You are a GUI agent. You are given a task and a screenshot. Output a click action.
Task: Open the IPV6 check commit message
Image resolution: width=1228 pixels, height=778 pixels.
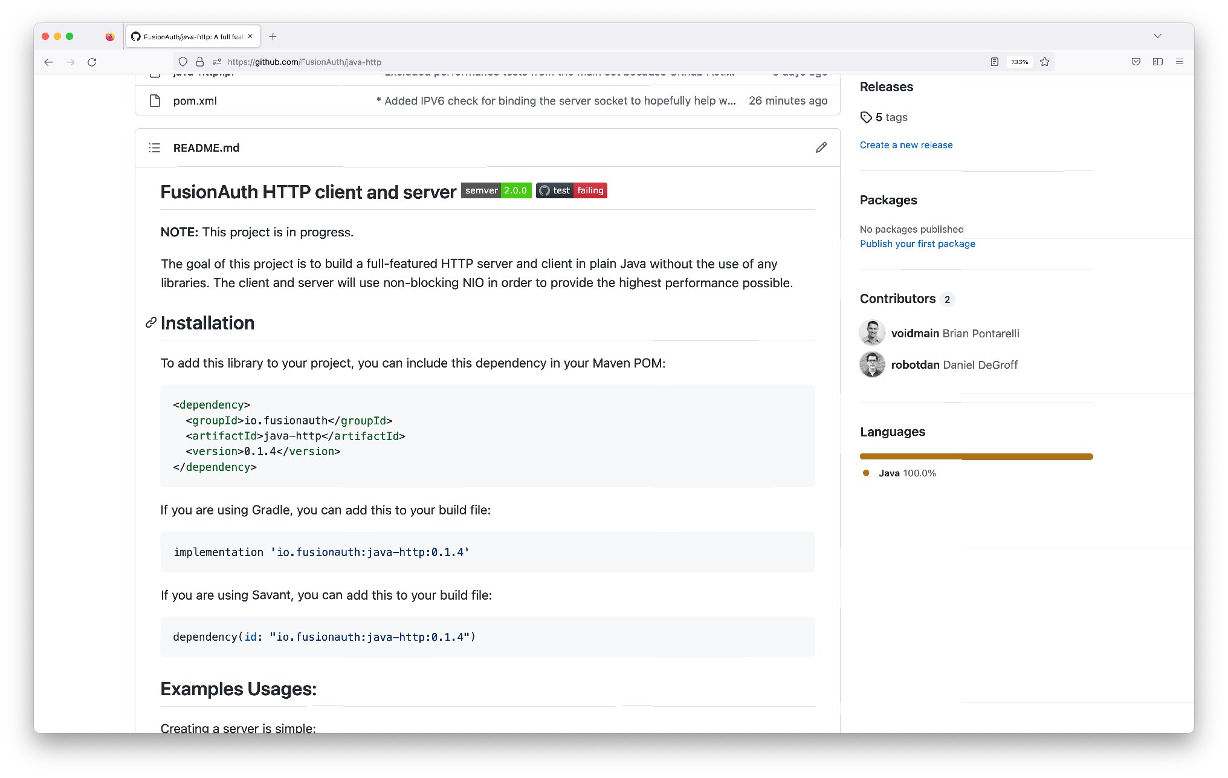click(556, 101)
